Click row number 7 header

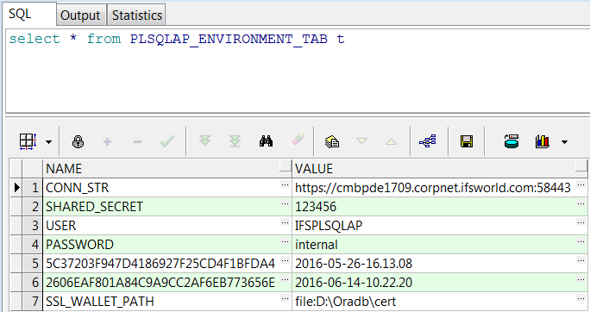tap(33, 301)
